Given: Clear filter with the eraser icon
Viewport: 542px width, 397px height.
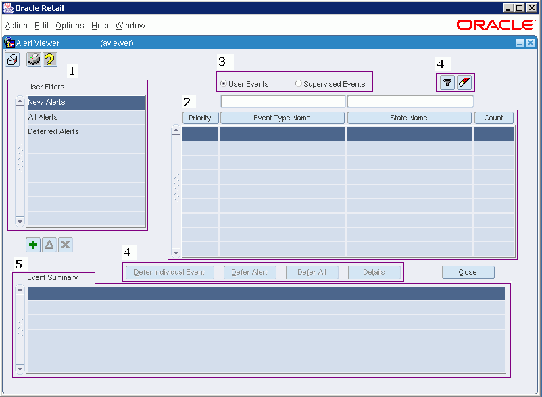Looking at the screenshot, I should click(464, 83).
